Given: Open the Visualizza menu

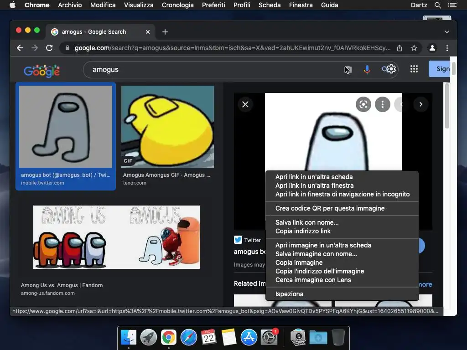Looking at the screenshot, I should 139,5.
